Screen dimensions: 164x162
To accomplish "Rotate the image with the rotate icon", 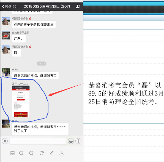I will pos(42,153).
